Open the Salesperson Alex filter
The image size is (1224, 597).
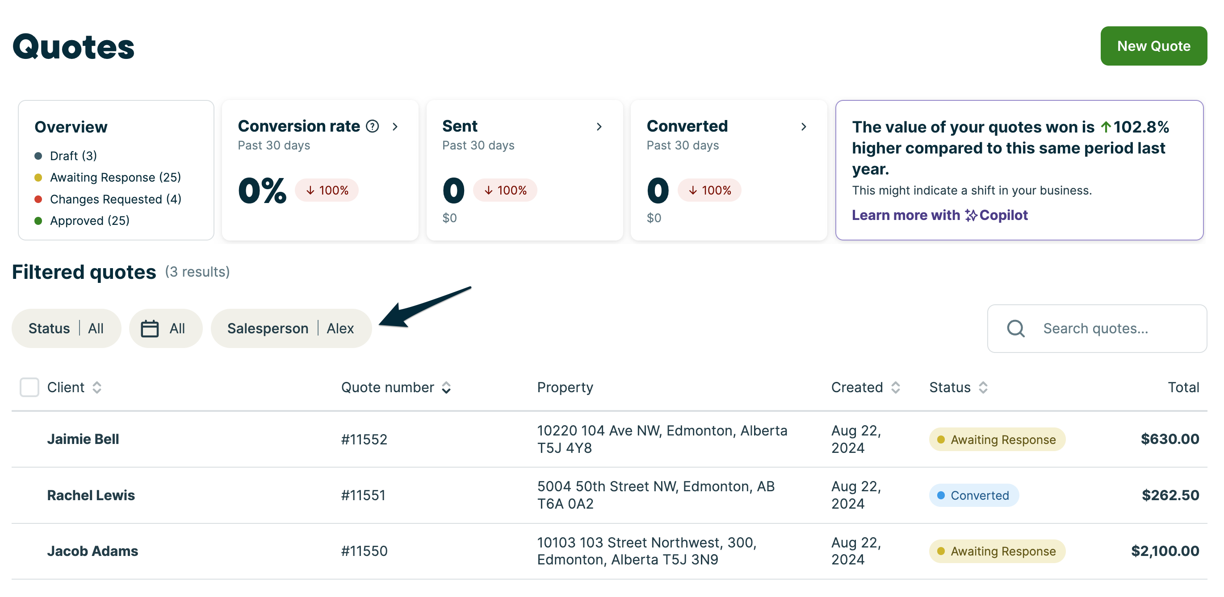(291, 328)
